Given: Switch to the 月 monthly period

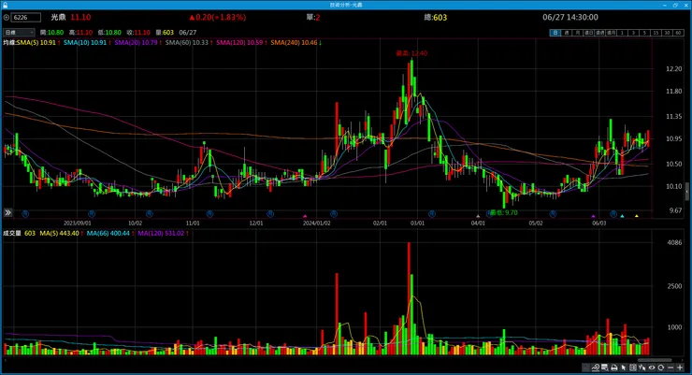Looking at the screenshot, I should pyautogui.click(x=577, y=33).
